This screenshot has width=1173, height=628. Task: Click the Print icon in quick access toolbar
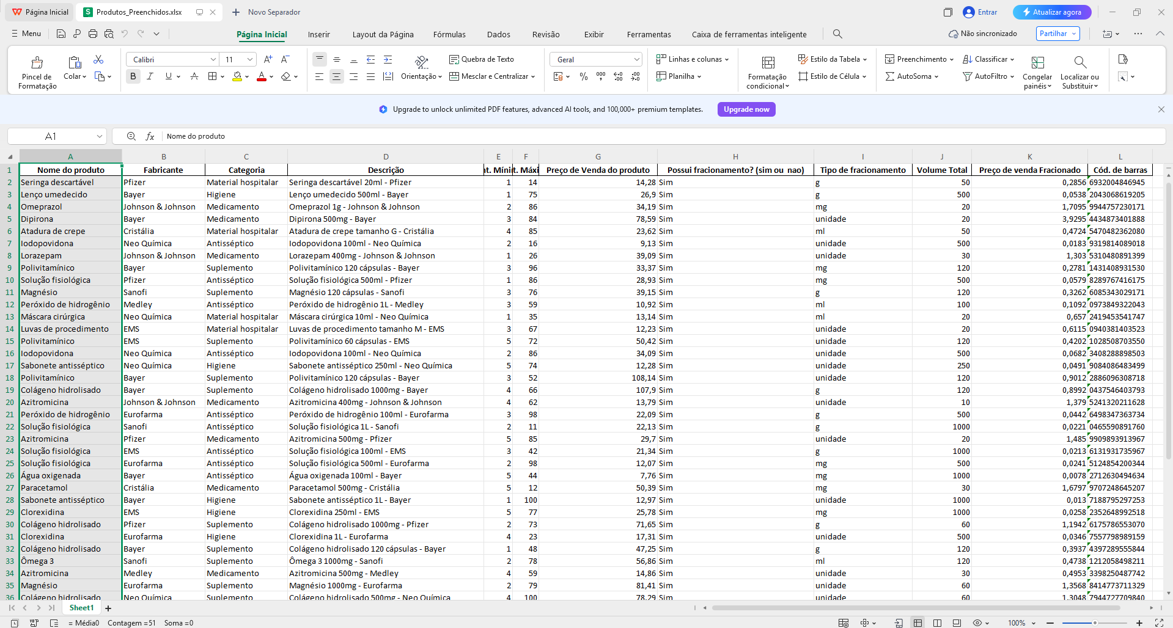[93, 34]
